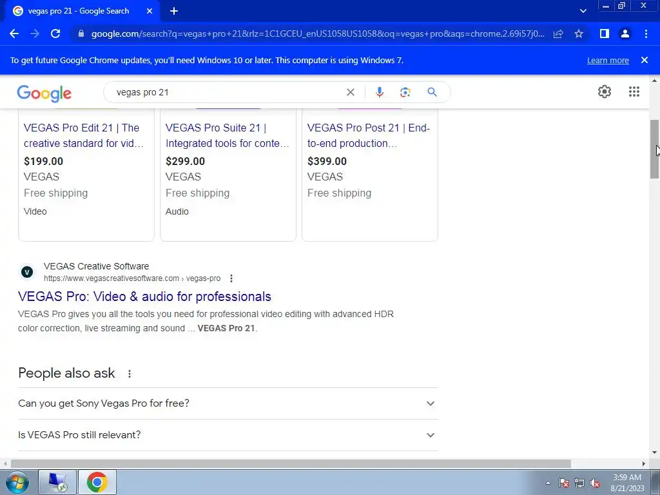This screenshot has height=495, width=660.
Task: Show hidden system tray icons
Action: [548, 483]
